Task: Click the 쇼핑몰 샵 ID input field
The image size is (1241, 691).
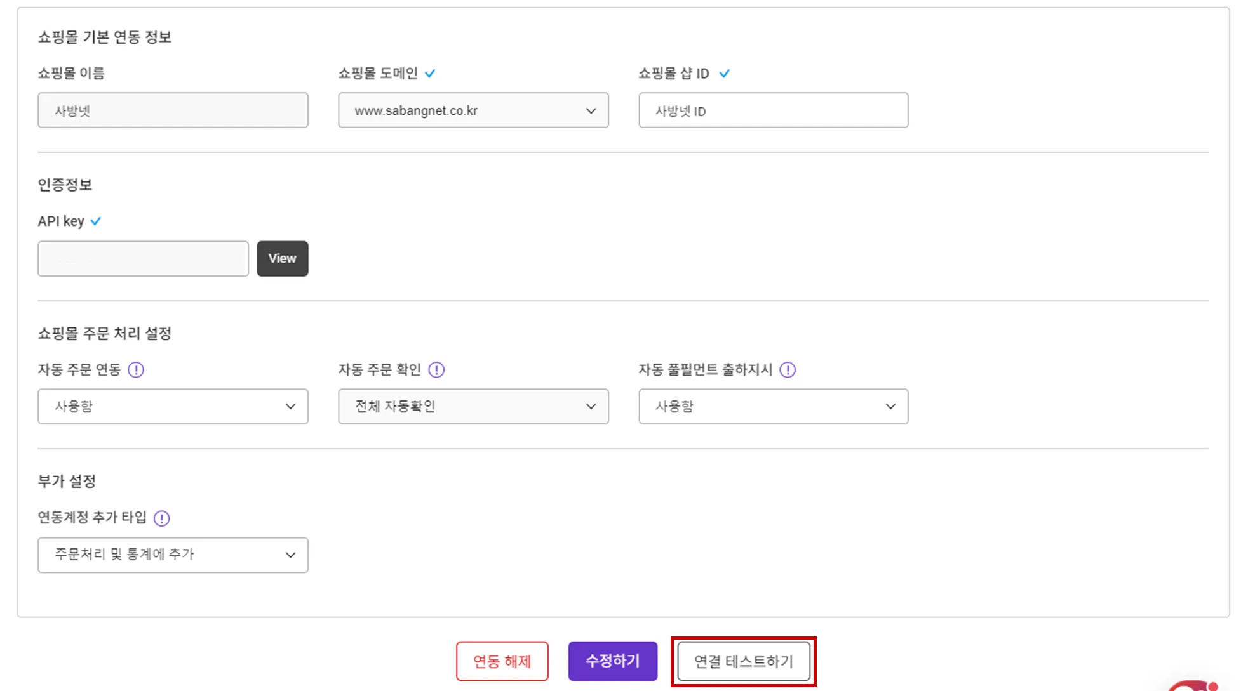Action: tap(773, 110)
